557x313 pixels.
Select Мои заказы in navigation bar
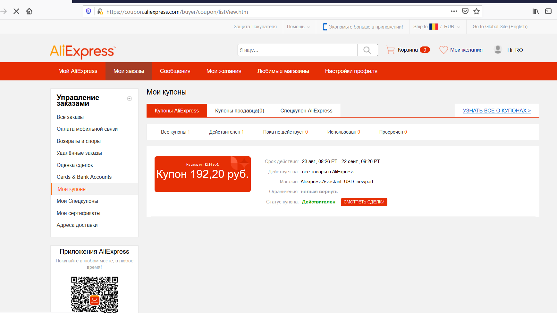point(129,71)
